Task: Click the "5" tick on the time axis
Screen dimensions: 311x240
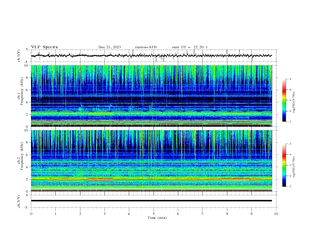Action: tap(154, 214)
